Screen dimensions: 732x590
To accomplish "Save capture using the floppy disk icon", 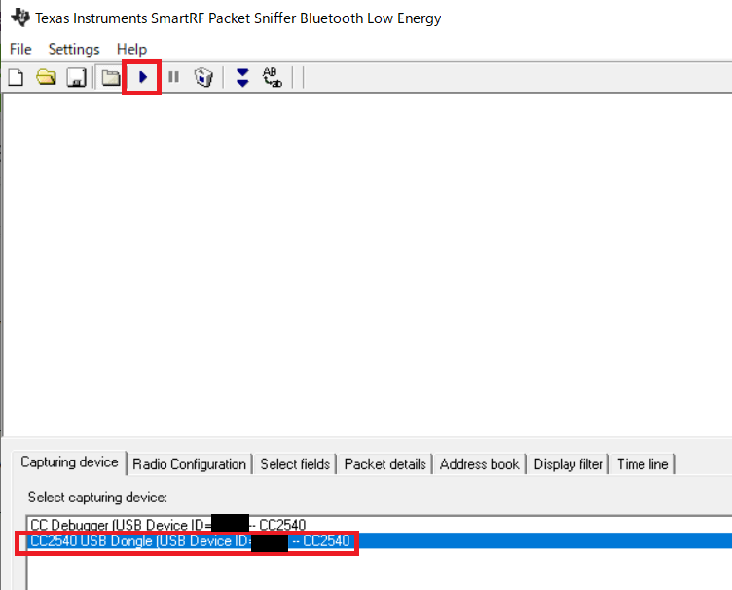I will coord(77,77).
